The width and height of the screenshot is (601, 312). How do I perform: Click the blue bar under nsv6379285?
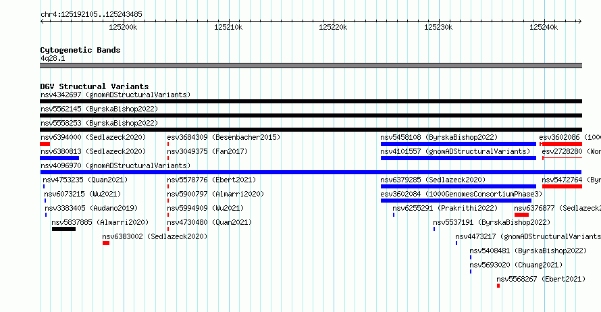point(459,186)
